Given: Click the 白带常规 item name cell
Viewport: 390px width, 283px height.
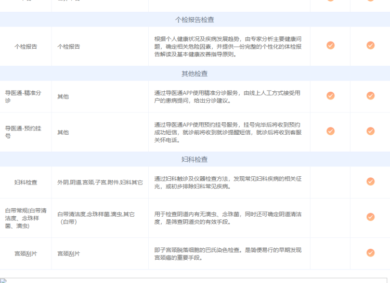Looking at the screenshot, I should (25, 218).
